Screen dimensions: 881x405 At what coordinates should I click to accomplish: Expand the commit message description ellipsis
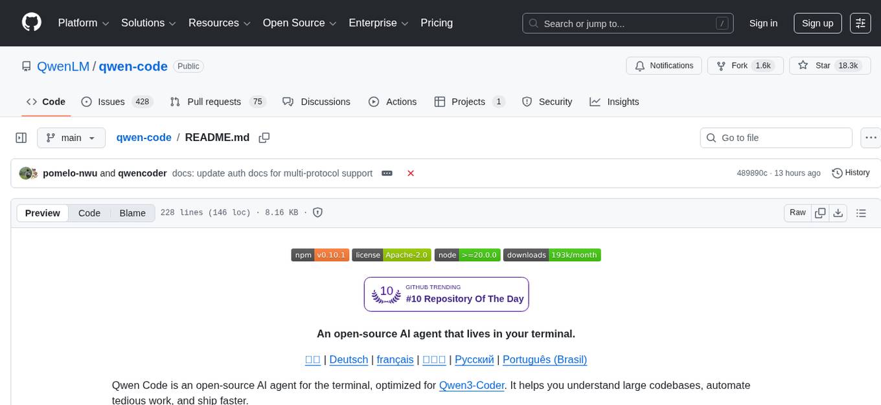click(x=387, y=173)
